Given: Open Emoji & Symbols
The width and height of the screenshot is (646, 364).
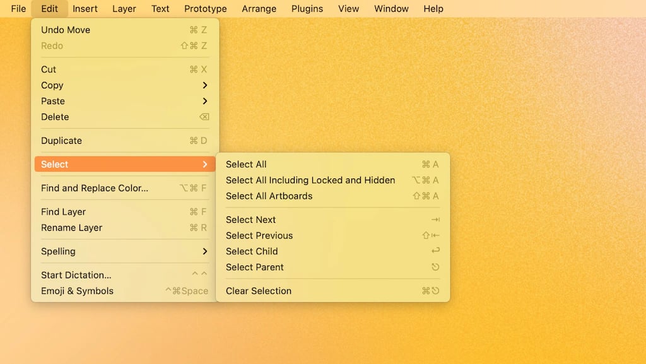Looking at the screenshot, I should point(125,291).
